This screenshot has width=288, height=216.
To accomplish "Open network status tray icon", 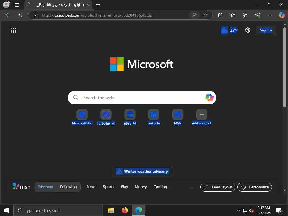I will pos(245,210).
